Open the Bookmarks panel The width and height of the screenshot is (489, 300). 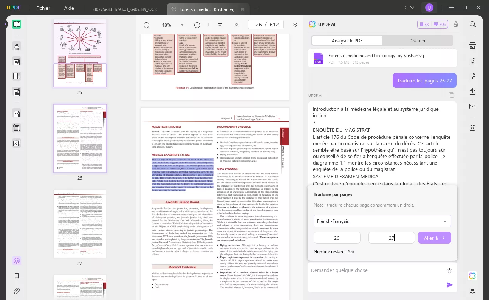(x=17, y=276)
